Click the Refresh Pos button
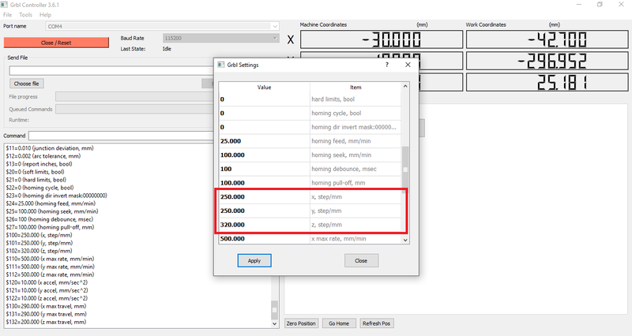The image size is (632, 336). tap(377, 323)
